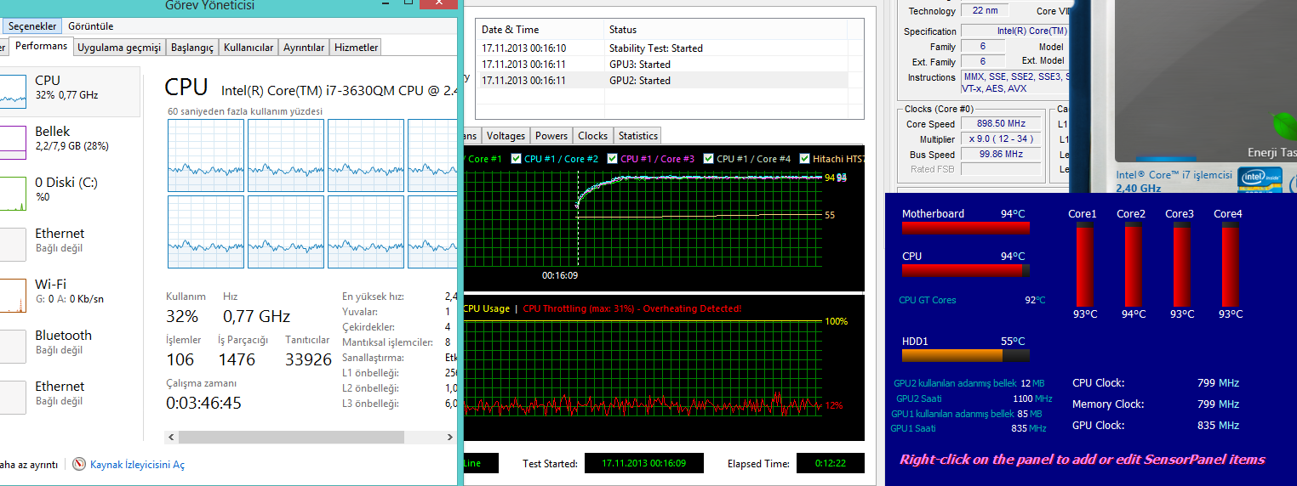Open Kaynak İzleyicisini Aç link
This screenshot has width=1297, height=486.
137,465
